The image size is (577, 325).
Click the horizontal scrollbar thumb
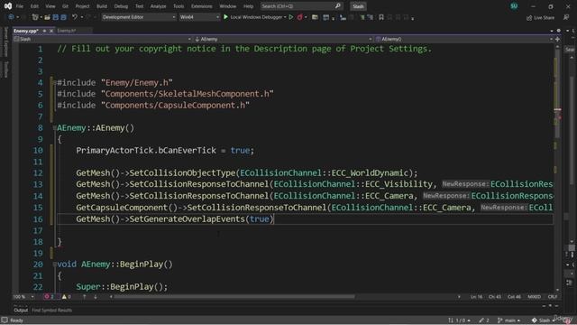pyautogui.click(x=234, y=297)
